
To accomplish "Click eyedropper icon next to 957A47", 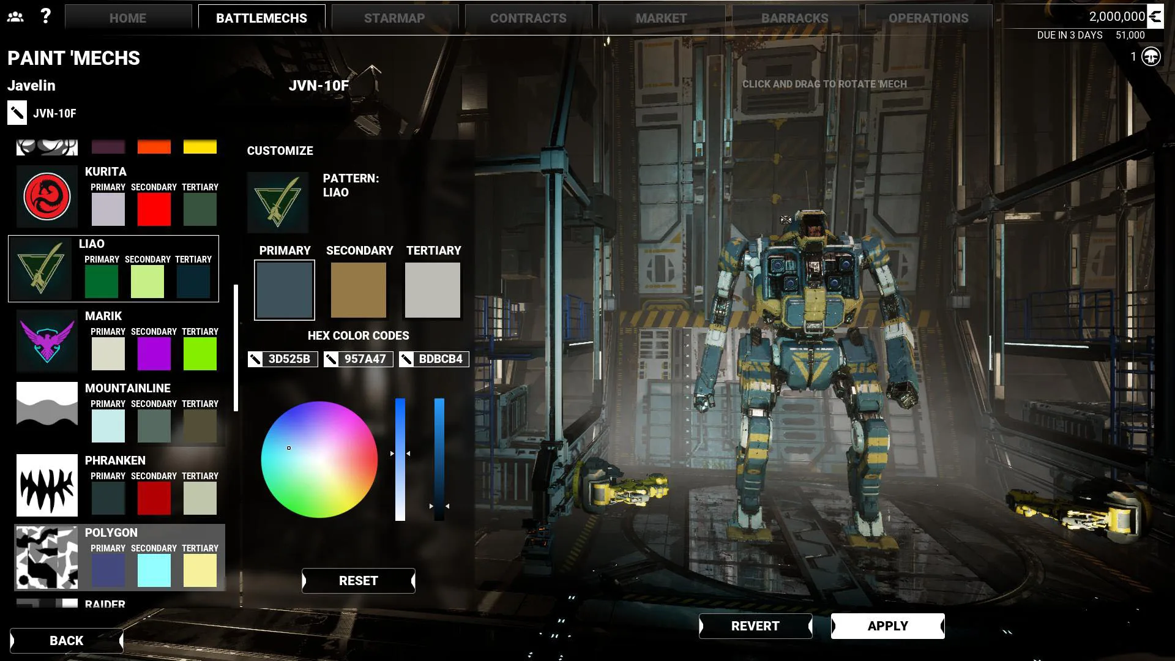I will [x=331, y=359].
